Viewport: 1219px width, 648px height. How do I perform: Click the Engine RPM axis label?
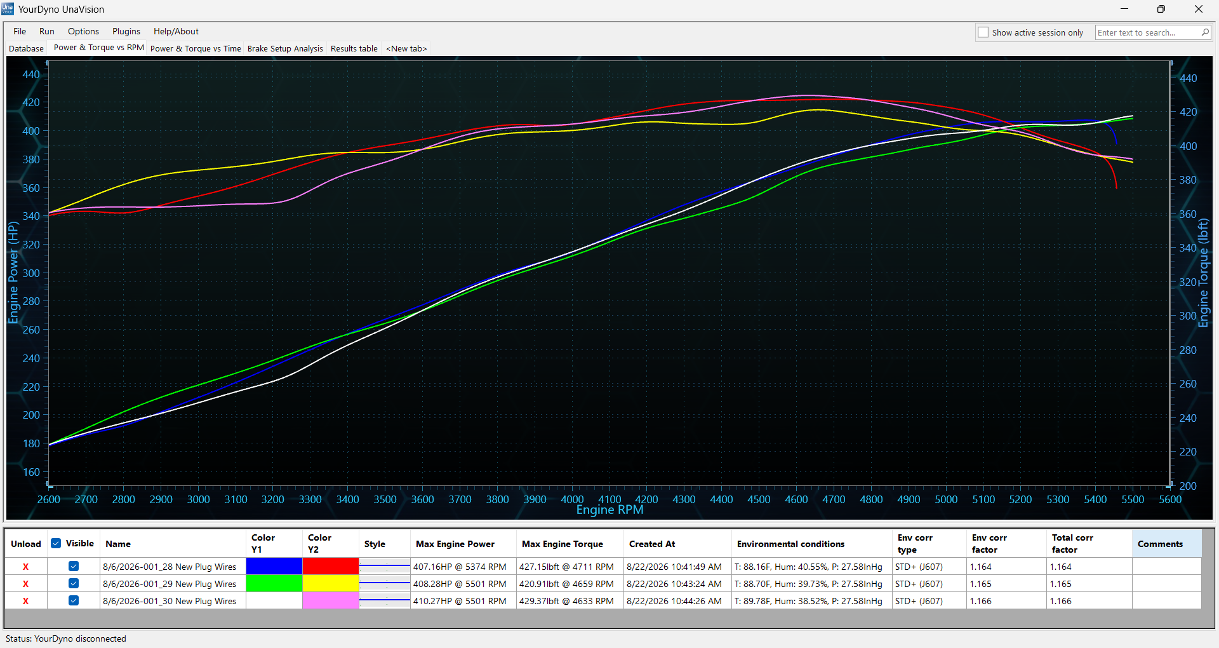tap(609, 510)
